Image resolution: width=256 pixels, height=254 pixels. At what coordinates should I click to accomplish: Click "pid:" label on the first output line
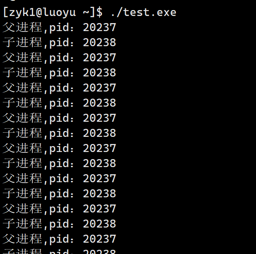[61, 27]
